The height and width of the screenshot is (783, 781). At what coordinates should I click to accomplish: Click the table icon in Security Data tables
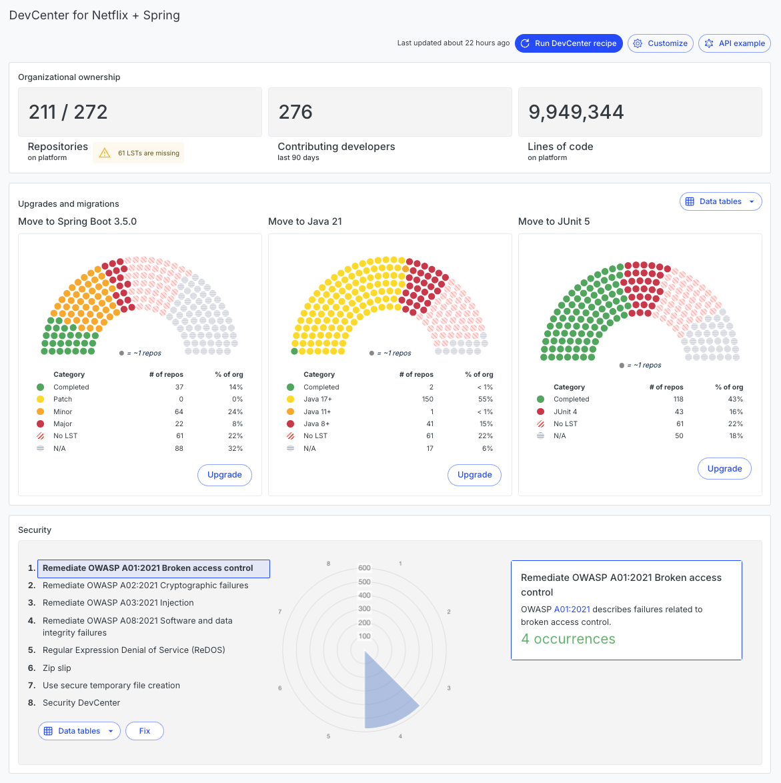[49, 731]
